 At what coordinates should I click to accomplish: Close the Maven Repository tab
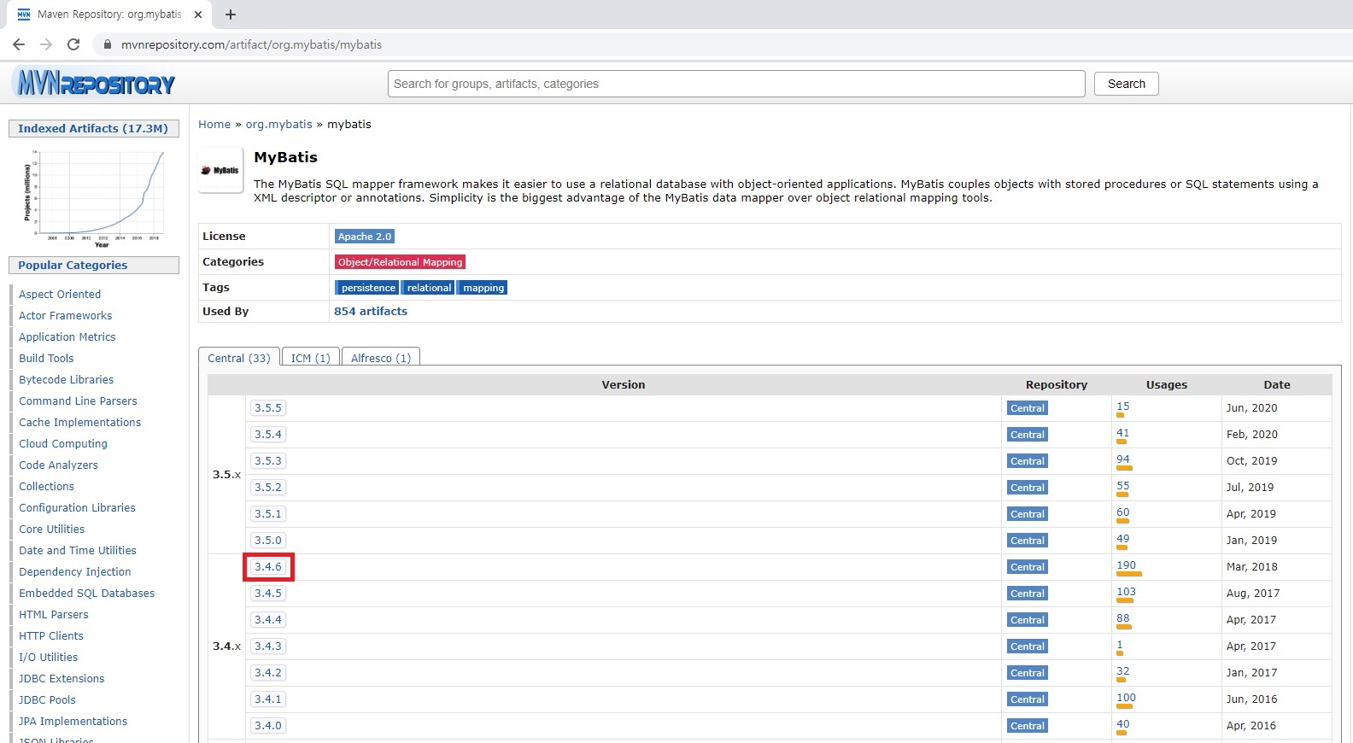(198, 15)
